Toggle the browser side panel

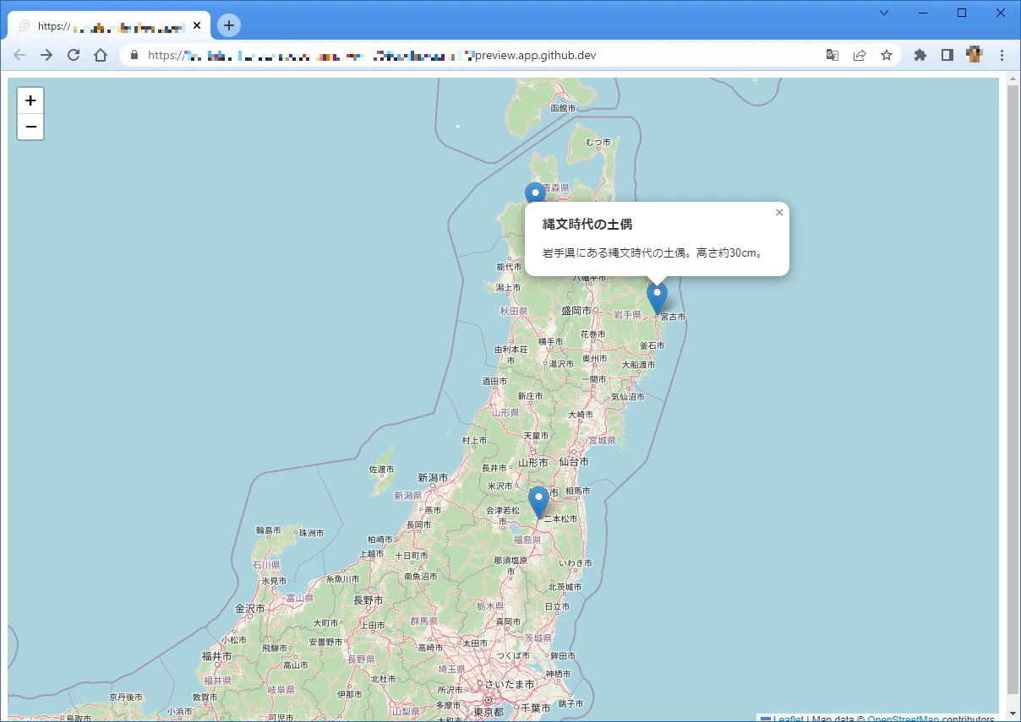tap(947, 55)
